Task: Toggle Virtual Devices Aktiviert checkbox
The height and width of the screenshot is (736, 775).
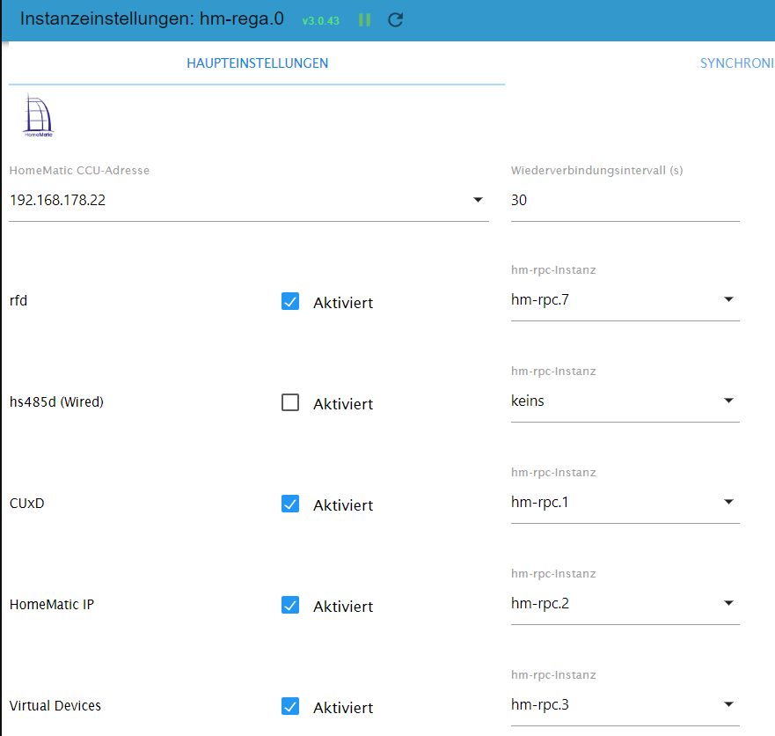Action: click(x=290, y=706)
